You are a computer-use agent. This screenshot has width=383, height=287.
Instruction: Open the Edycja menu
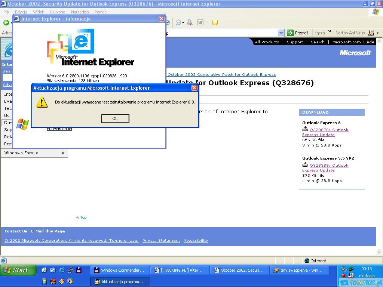click(x=21, y=12)
